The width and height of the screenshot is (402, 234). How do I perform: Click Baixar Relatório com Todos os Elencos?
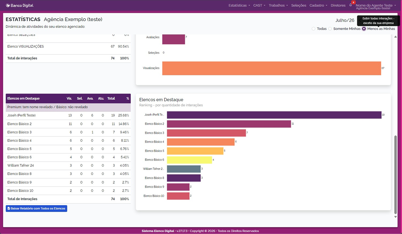(x=36, y=208)
